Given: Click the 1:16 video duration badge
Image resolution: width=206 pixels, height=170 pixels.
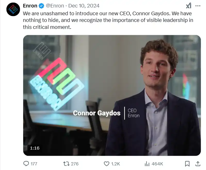Looking at the screenshot, I should 34,148.
